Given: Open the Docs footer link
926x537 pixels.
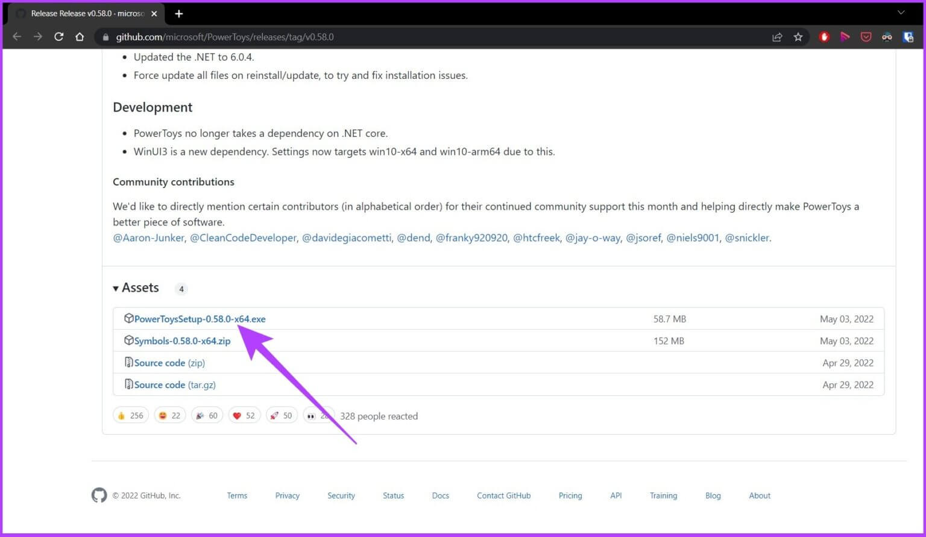Looking at the screenshot, I should (440, 495).
